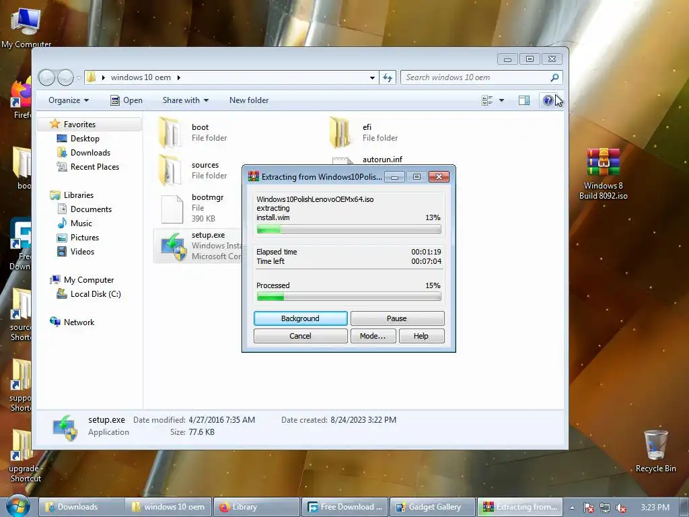
Task: Select the boot folder icon
Action: pos(170,133)
